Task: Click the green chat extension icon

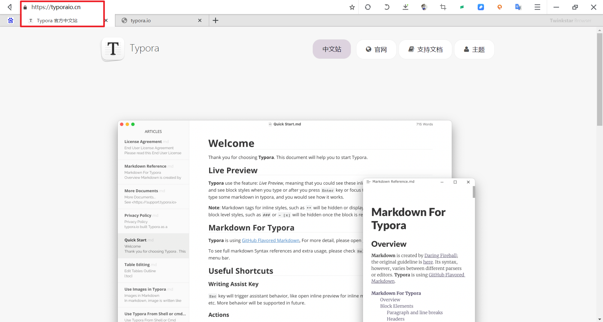Action: coord(462,7)
